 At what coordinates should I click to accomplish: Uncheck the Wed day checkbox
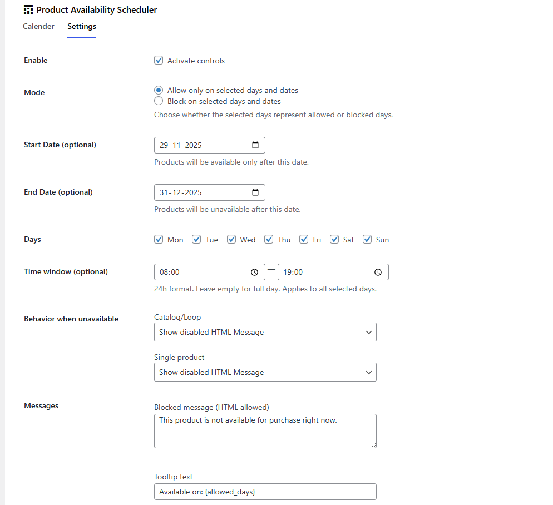231,239
